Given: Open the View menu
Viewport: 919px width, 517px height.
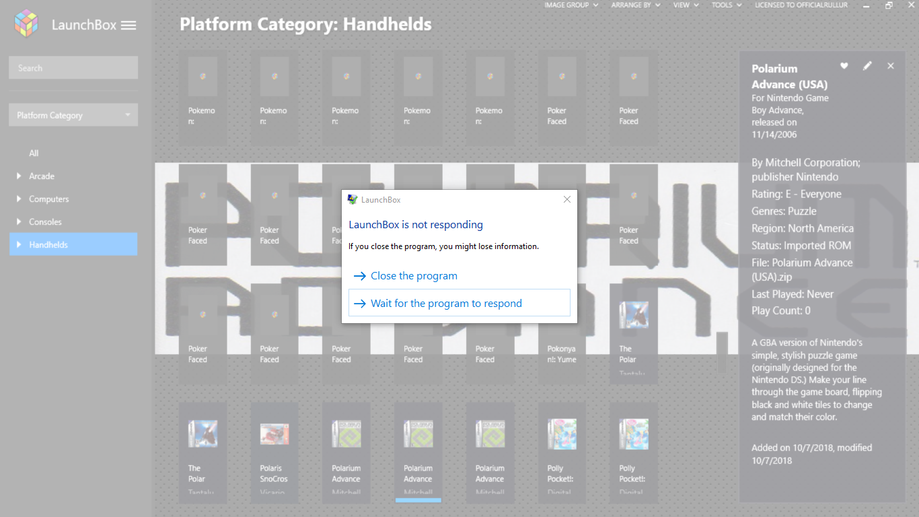Looking at the screenshot, I should (x=686, y=5).
